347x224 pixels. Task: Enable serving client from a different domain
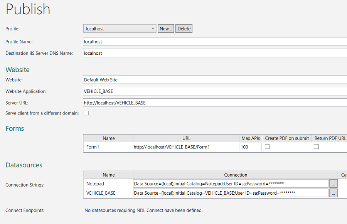point(86,113)
